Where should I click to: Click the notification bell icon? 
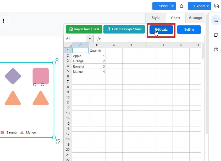point(181,6)
